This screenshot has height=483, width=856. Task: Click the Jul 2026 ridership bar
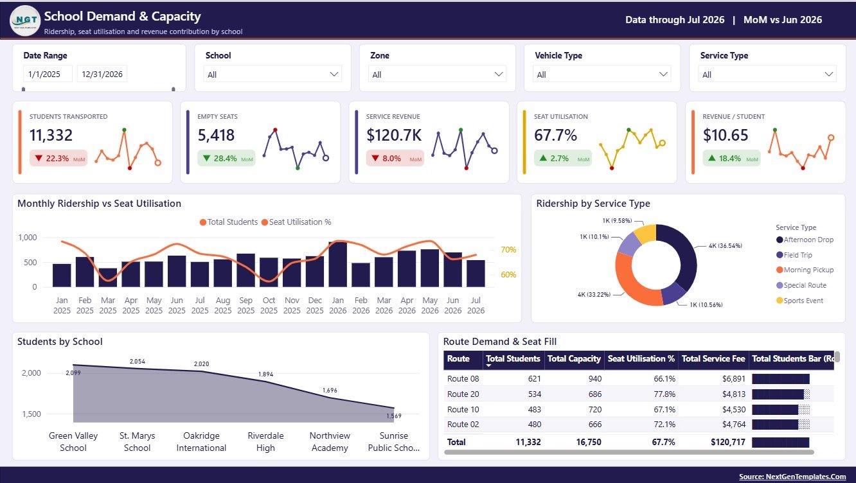pyautogui.click(x=476, y=273)
